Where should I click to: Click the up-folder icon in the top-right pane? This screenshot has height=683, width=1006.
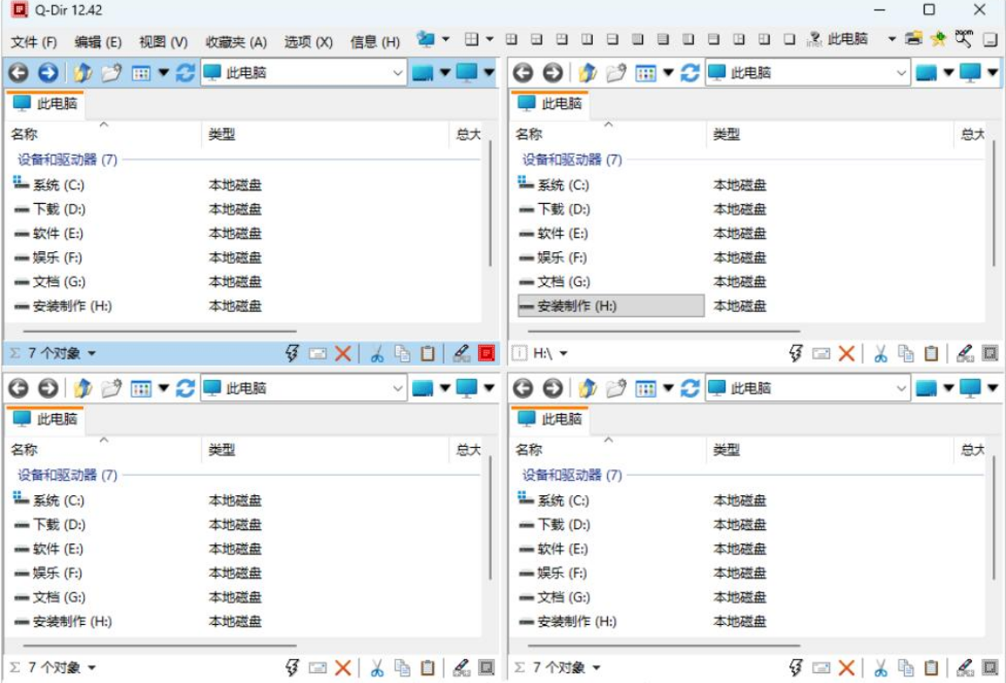click(x=587, y=73)
